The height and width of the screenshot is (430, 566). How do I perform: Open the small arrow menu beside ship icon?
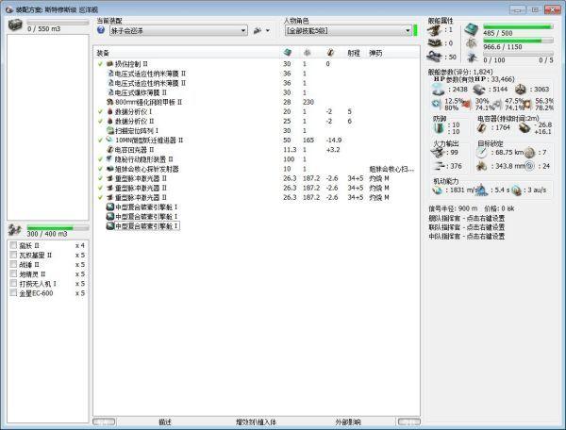point(270,30)
